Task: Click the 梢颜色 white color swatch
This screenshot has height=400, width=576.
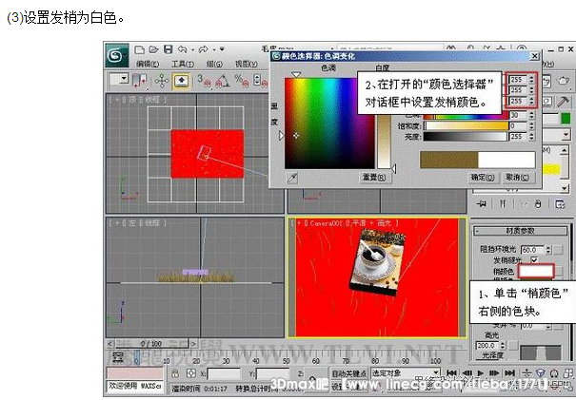Action: [536, 272]
